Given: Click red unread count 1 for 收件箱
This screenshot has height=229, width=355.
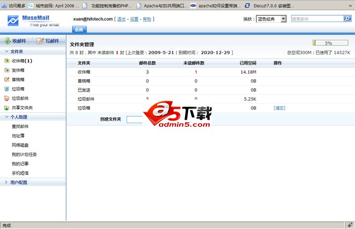Looking at the screenshot, I should (x=196, y=72).
